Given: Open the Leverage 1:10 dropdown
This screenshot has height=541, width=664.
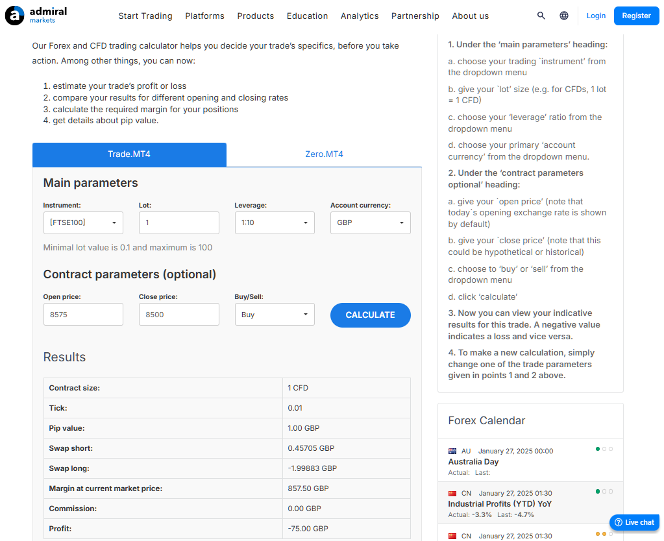Looking at the screenshot, I should click(275, 222).
